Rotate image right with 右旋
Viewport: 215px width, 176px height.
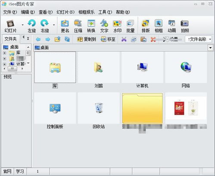[45, 26]
